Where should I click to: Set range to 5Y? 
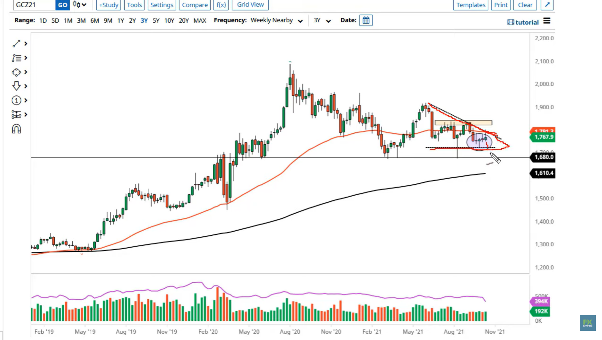pos(156,21)
